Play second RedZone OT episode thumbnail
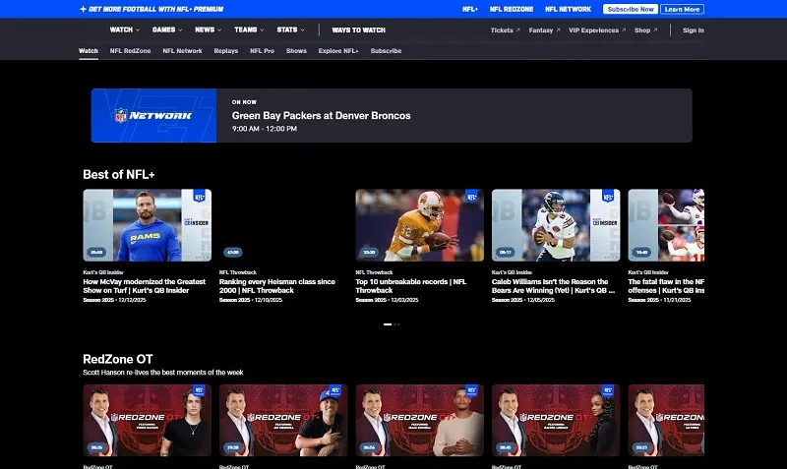This screenshot has height=469, width=787. [283, 421]
